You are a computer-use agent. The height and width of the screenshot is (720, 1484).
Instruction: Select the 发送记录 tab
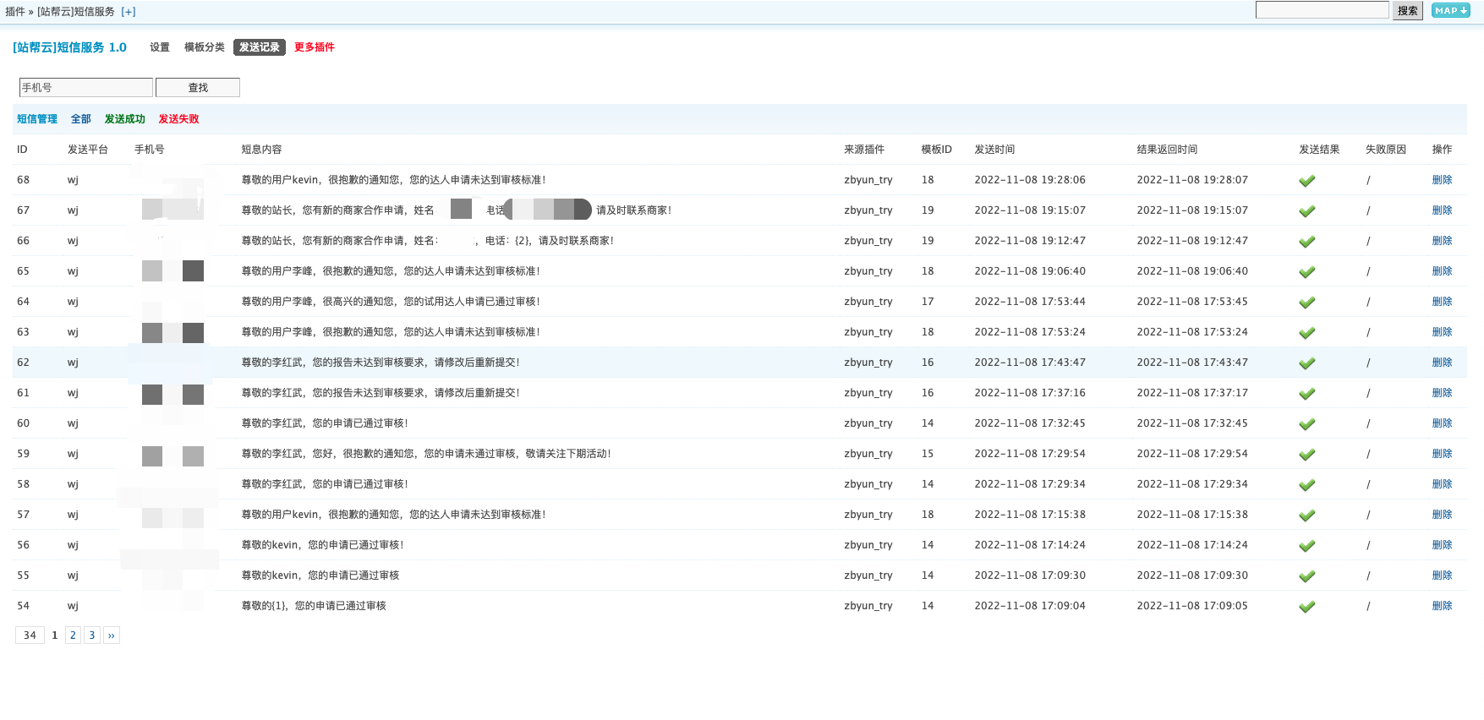[x=259, y=47]
